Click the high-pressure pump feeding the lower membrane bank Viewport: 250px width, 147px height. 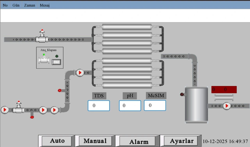80,73
